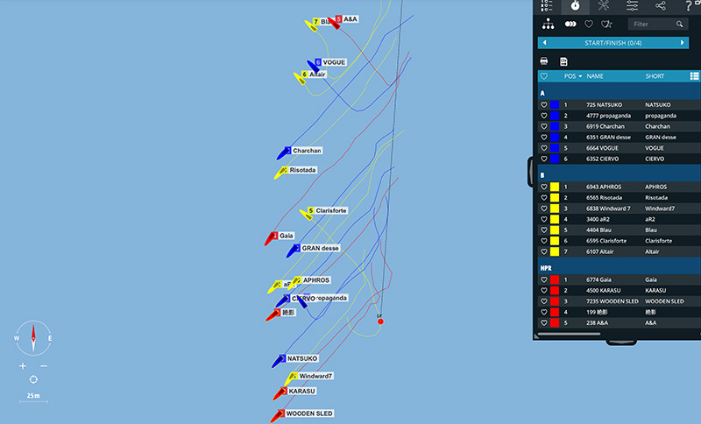Click red color swatch of 7235 WOODEN SLED
This screenshot has width=701, height=424.
tap(555, 301)
